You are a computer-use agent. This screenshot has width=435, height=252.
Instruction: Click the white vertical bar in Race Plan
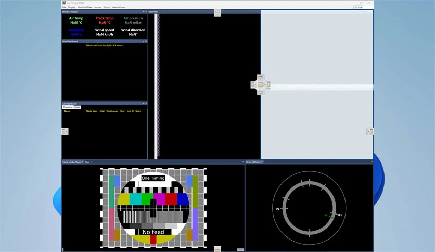(x=156, y=86)
